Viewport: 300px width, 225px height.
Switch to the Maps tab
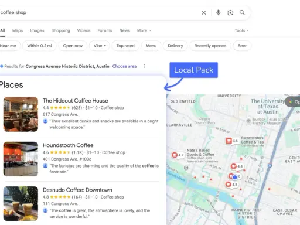click(18, 30)
